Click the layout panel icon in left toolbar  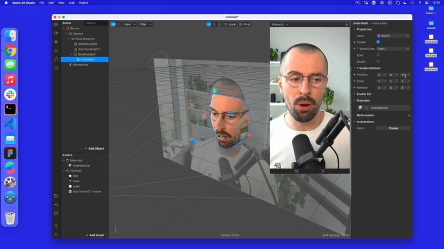(x=56, y=25)
